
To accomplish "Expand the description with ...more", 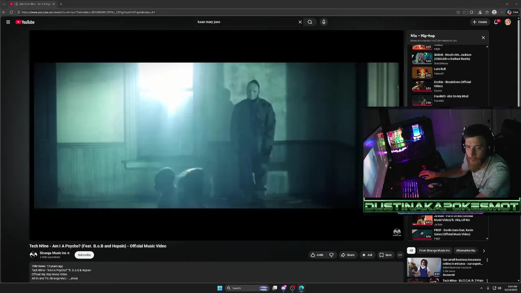I will [73, 278].
